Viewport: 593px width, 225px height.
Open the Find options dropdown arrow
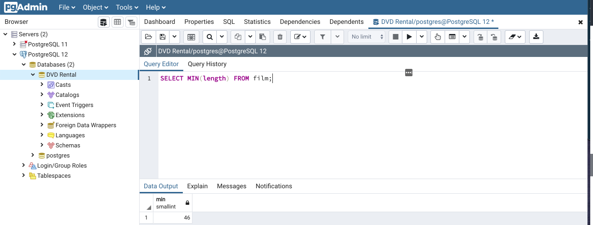click(x=222, y=37)
